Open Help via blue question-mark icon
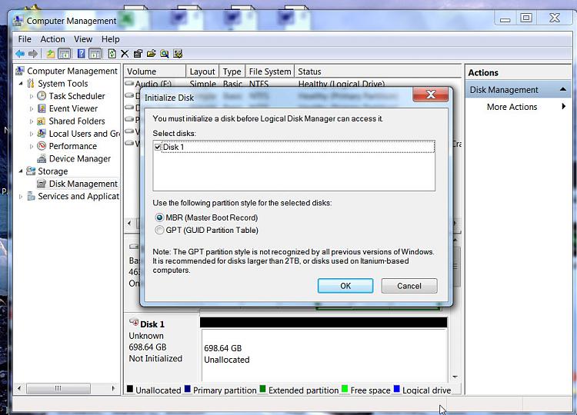Viewport: 577px width, 415px height. click(x=81, y=54)
